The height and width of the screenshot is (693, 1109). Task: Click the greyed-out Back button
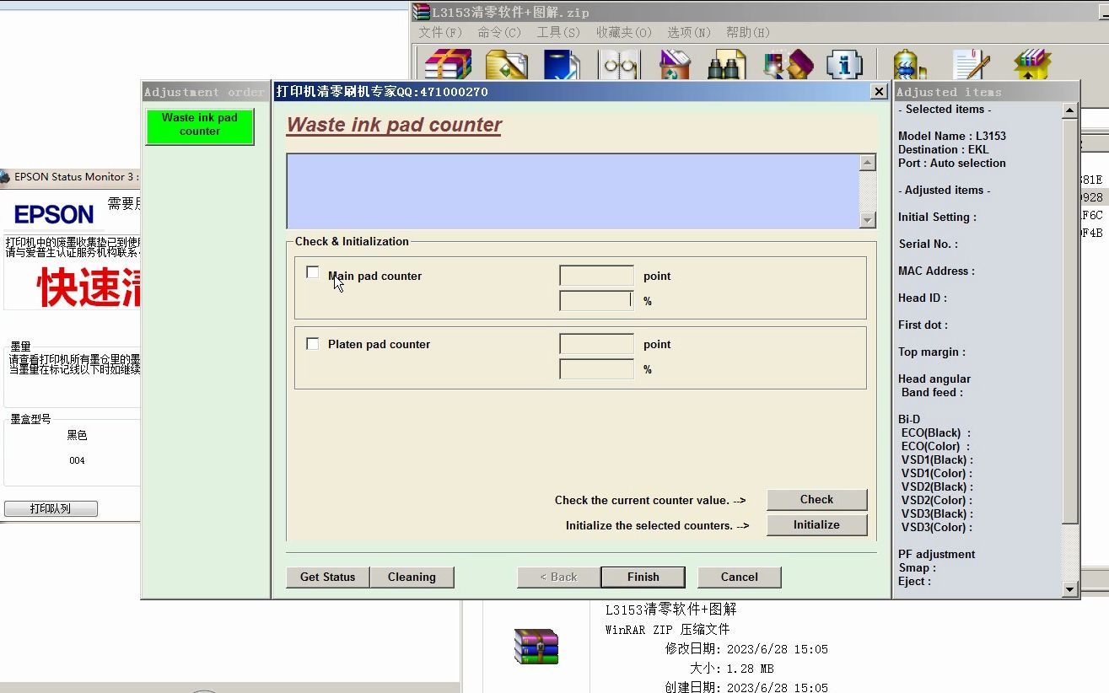[559, 577]
